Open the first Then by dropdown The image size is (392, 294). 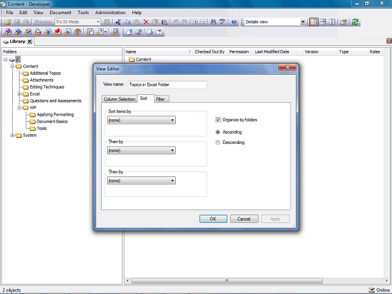141,151
